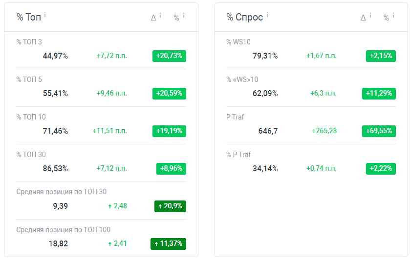Click the +20,73% badge for ТОП 3
This screenshot has width=410, height=260.
point(169,56)
